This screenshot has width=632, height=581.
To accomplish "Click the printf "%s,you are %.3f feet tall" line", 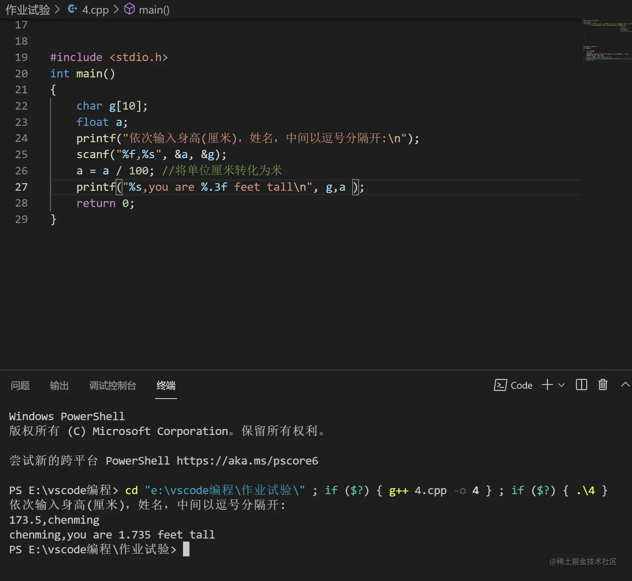I will (x=220, y=187).
